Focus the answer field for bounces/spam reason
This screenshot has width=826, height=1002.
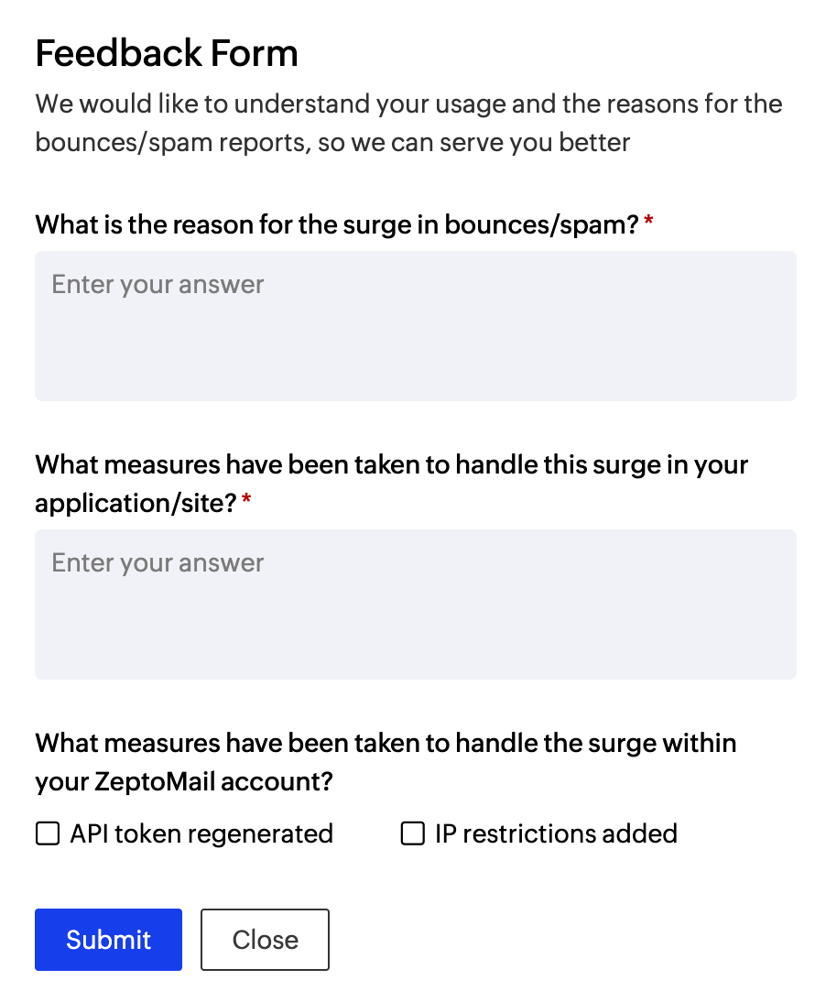[415, 325]
